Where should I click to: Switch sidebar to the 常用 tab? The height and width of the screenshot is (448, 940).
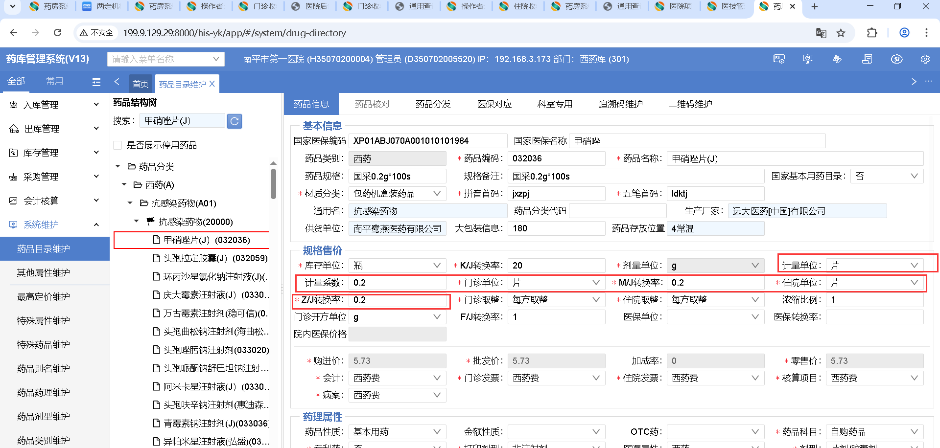click(55, 81)
